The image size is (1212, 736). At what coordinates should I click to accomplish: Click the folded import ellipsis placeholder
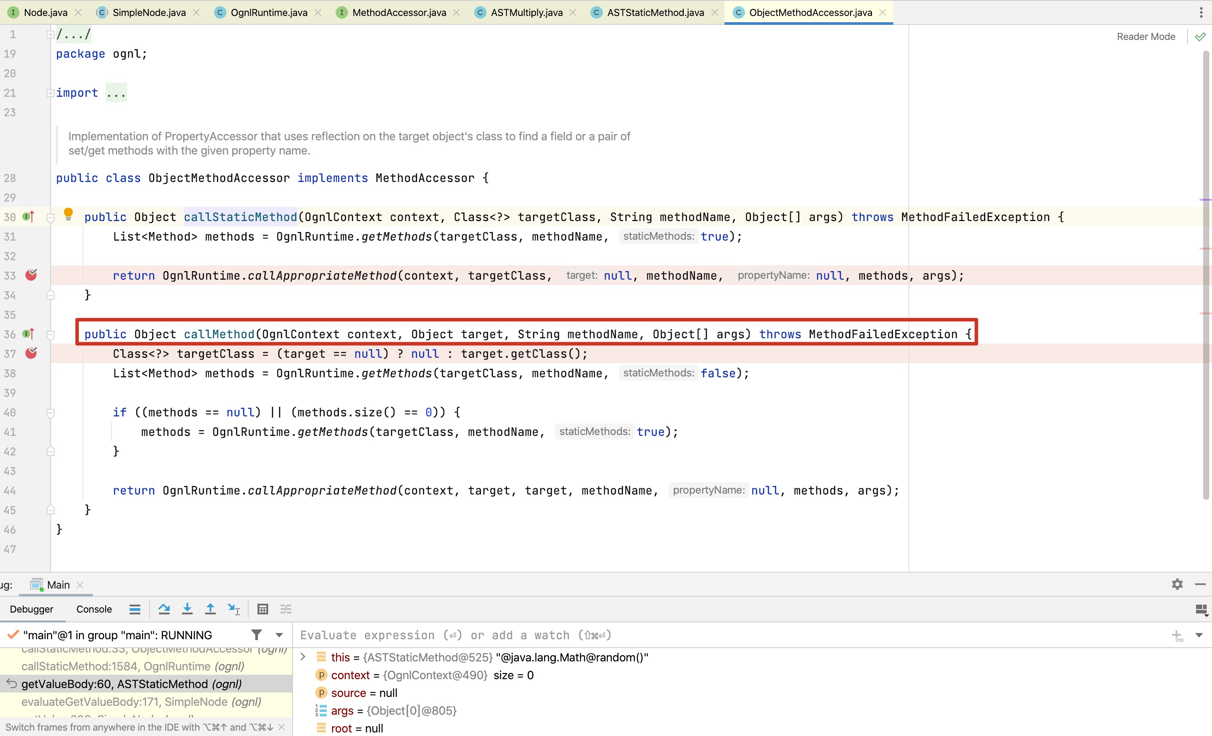[116, 93]
